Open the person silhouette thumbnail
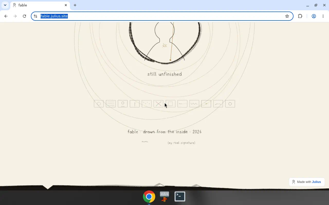This screenshot has height=205, width=329. tap(123, 104)
